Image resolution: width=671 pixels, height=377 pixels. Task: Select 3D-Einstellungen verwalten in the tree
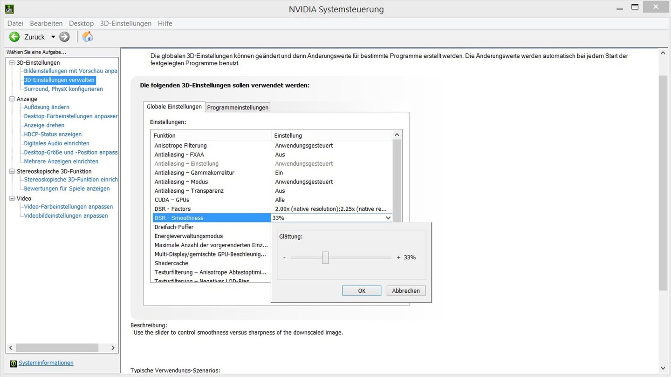(x=59, y=80)
